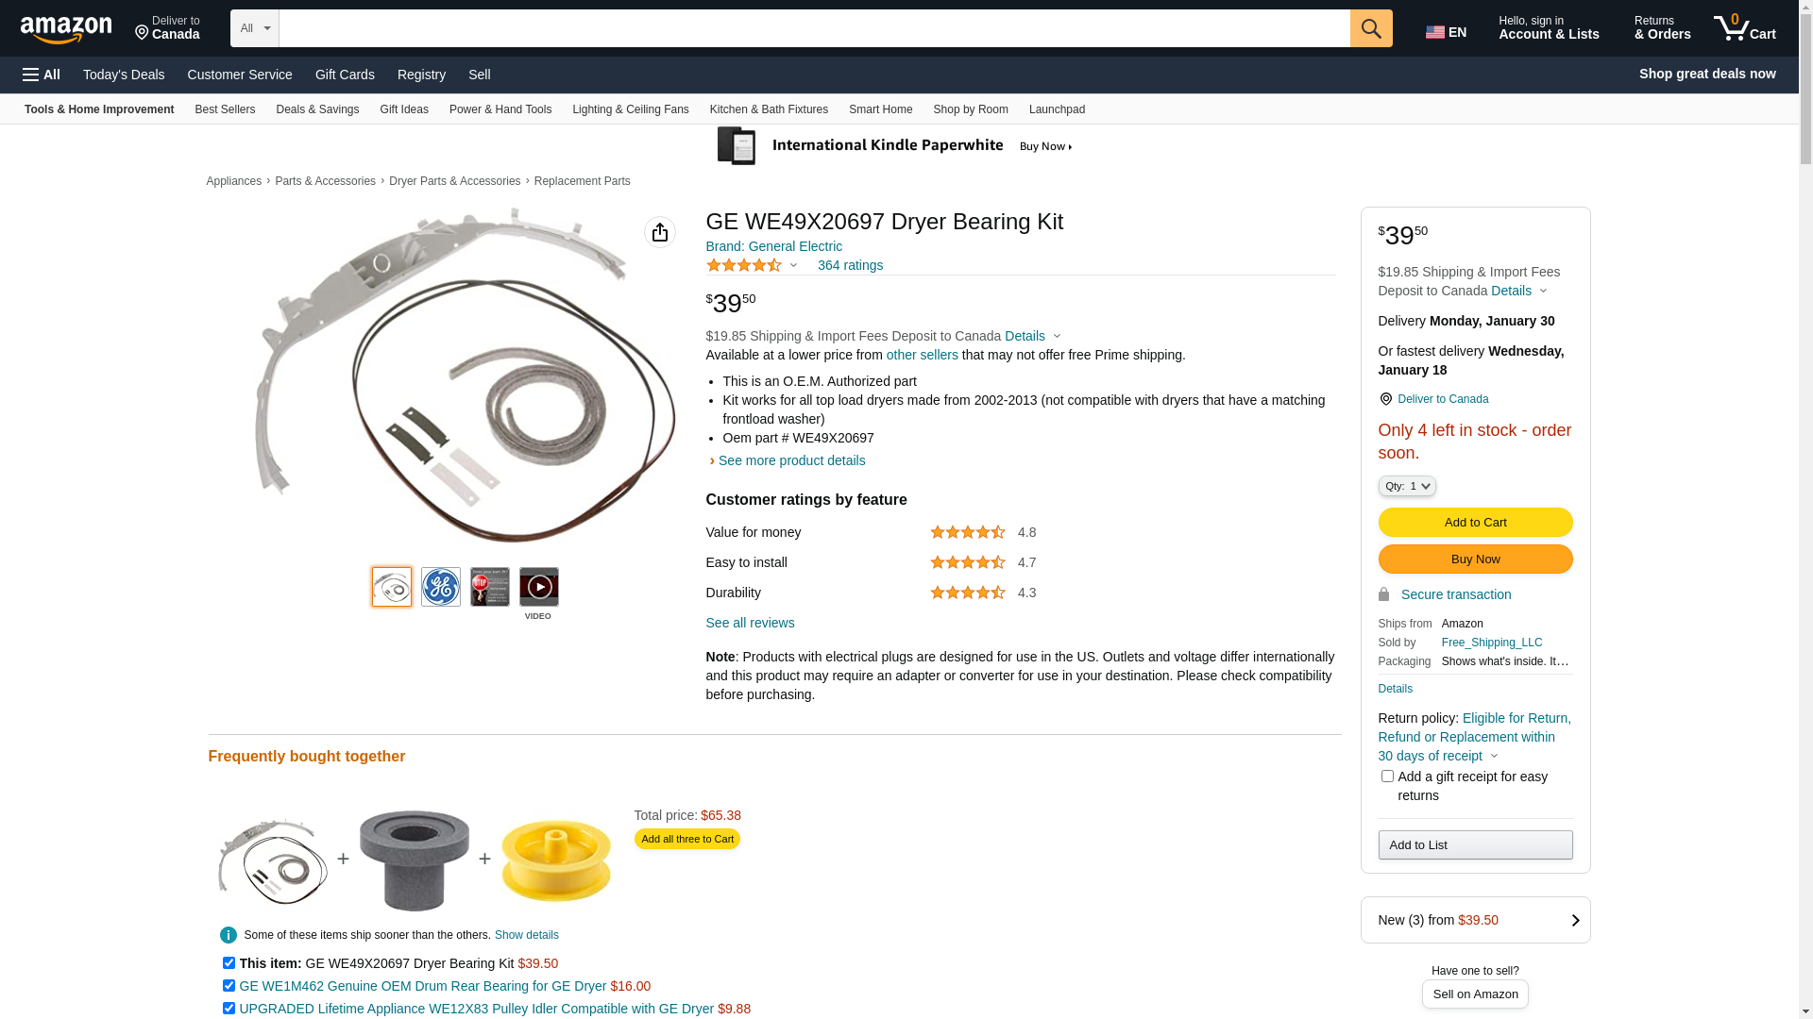Open the All hamburger menu

pyautogui.click(x=42, y=75)
